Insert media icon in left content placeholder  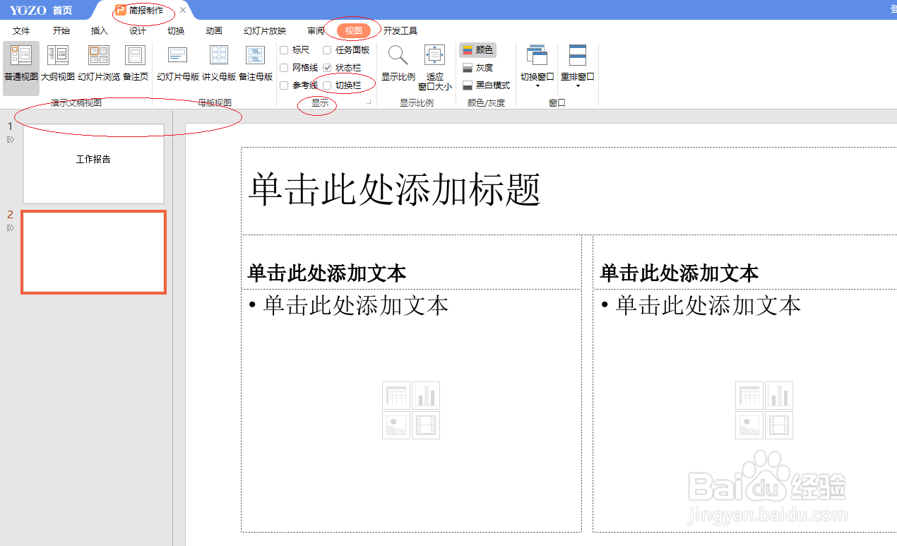click(x=426, y=425)
